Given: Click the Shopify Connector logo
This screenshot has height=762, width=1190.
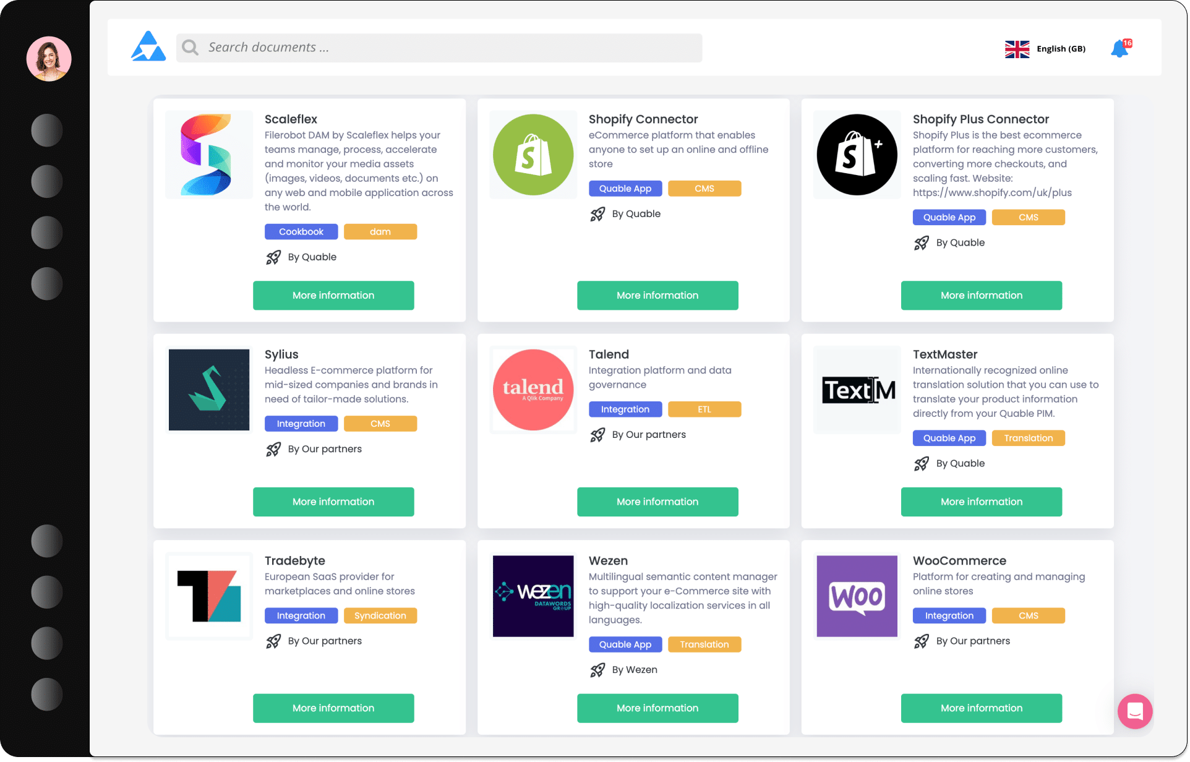Looking at the screenshot, I should point(533,155).
